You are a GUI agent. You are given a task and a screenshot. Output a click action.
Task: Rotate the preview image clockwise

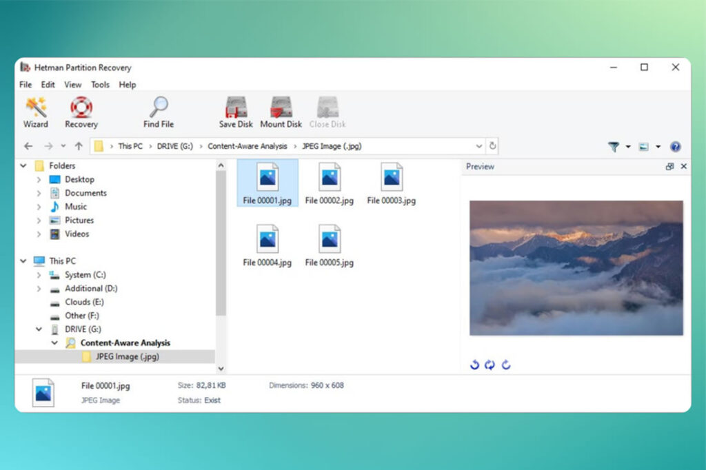tap(505, 365)
